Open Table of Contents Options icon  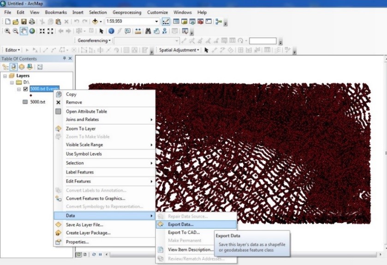click(40, 67)
